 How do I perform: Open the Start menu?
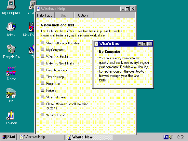pos(9,137)
